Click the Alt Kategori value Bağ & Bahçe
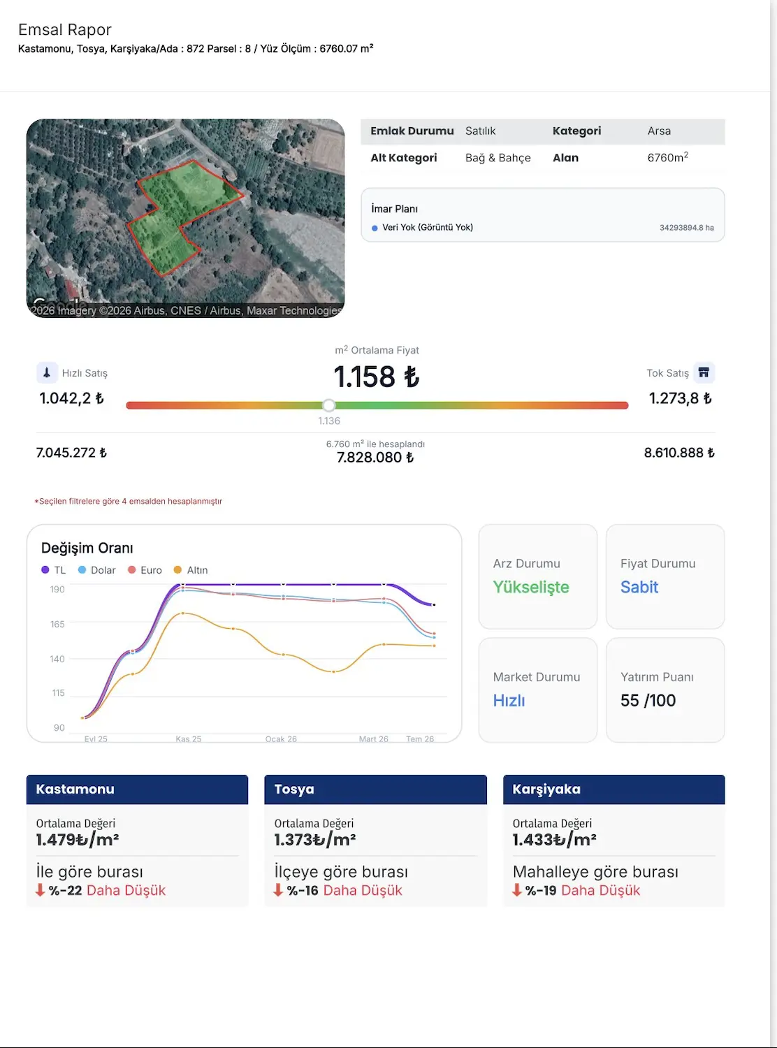 (x=498, y=158)
